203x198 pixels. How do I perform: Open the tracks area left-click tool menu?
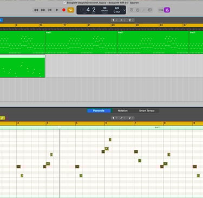click(114, 20)
